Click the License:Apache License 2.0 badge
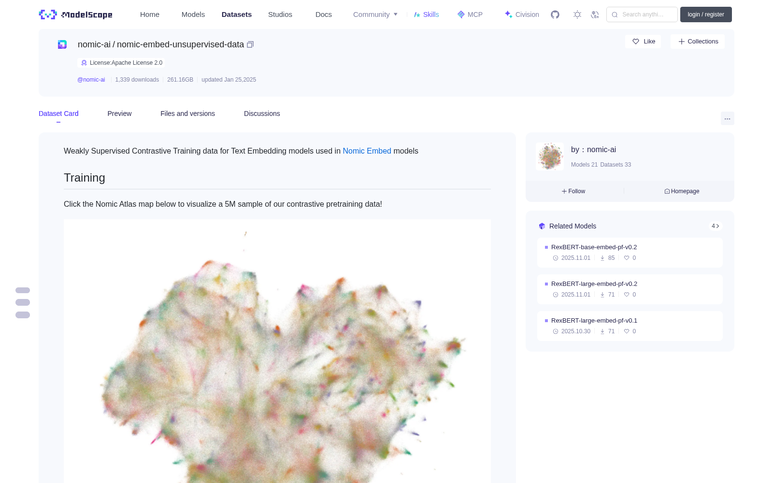Screen dimensions: 773x483 [121, 63]
